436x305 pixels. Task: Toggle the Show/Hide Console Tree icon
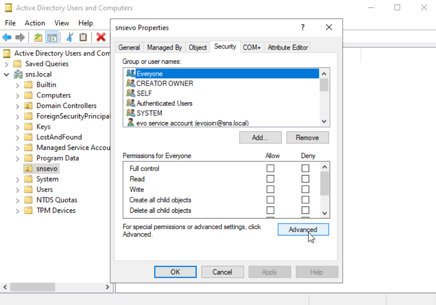point(52,37)
